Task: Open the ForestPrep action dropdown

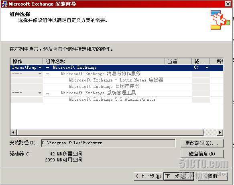Action: click(x=40, y=68)
